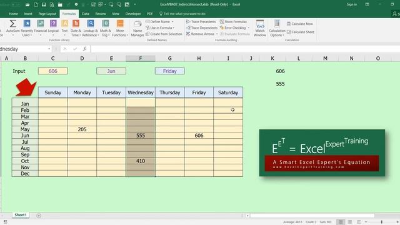Viewport: 400px width, 225px height.
Task: Toggle Show Formulas
Action: (233, 22)
